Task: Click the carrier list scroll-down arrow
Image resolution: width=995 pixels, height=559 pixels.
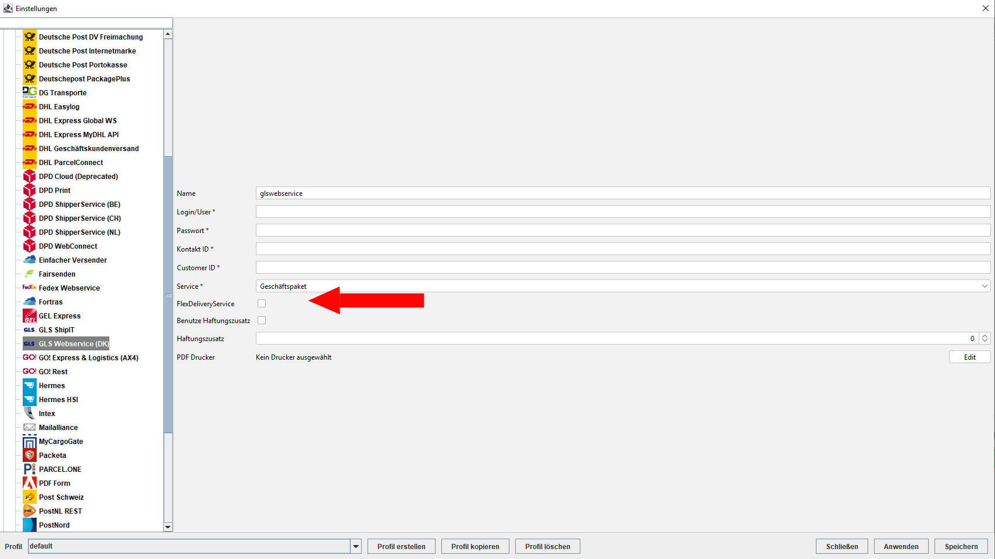Action: pos(168,527)
